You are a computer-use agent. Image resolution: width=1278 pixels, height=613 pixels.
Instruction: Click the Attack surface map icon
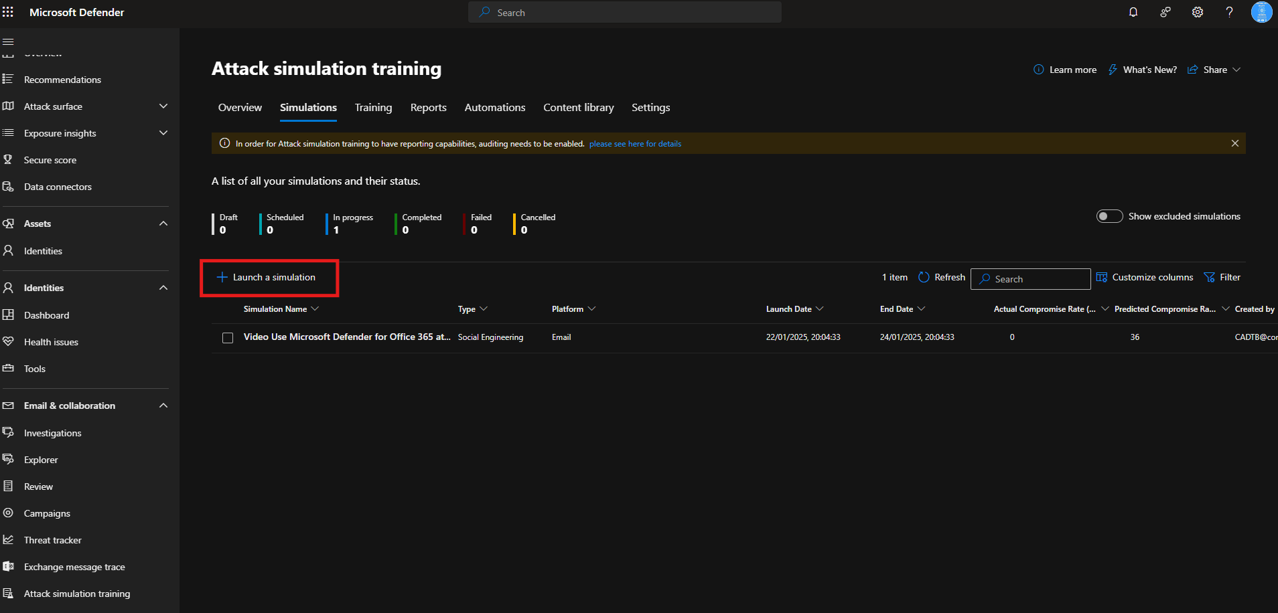tap(8, 106)
